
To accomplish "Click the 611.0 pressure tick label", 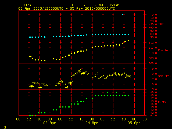I will [153, 48].
